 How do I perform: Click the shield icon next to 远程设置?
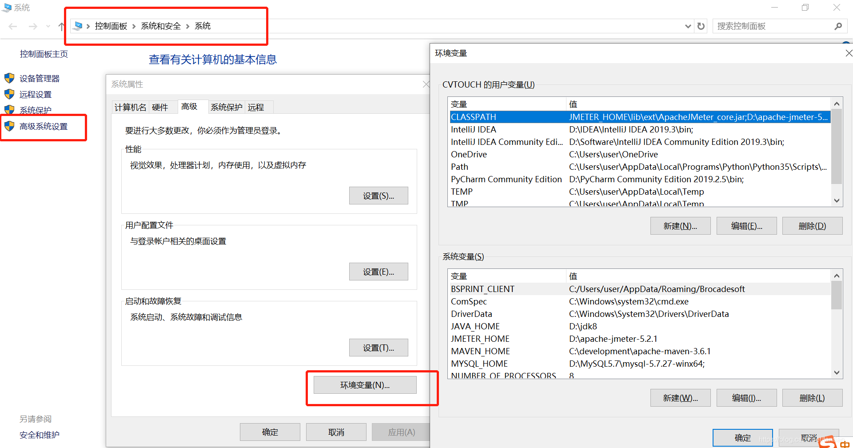(x=9, y=94)
